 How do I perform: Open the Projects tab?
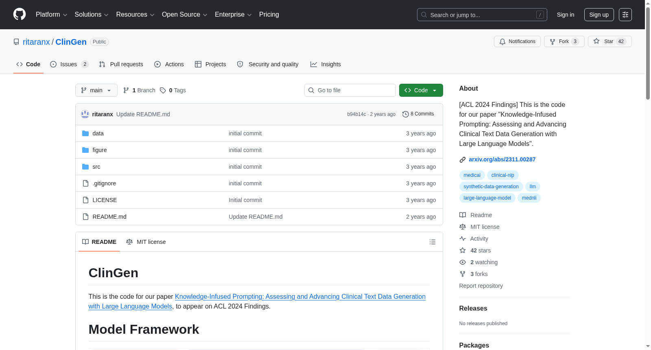(x=210, y=64)
